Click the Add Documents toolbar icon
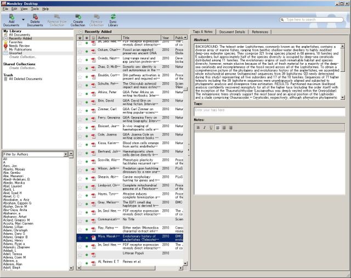This screenshot has width=351, height=278. coord(12,20)
